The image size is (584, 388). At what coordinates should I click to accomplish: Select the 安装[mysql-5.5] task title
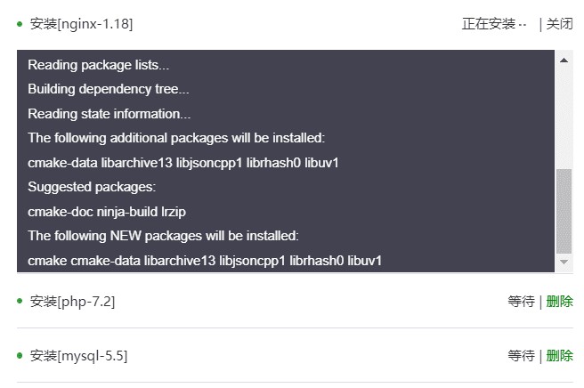point(78,356)
